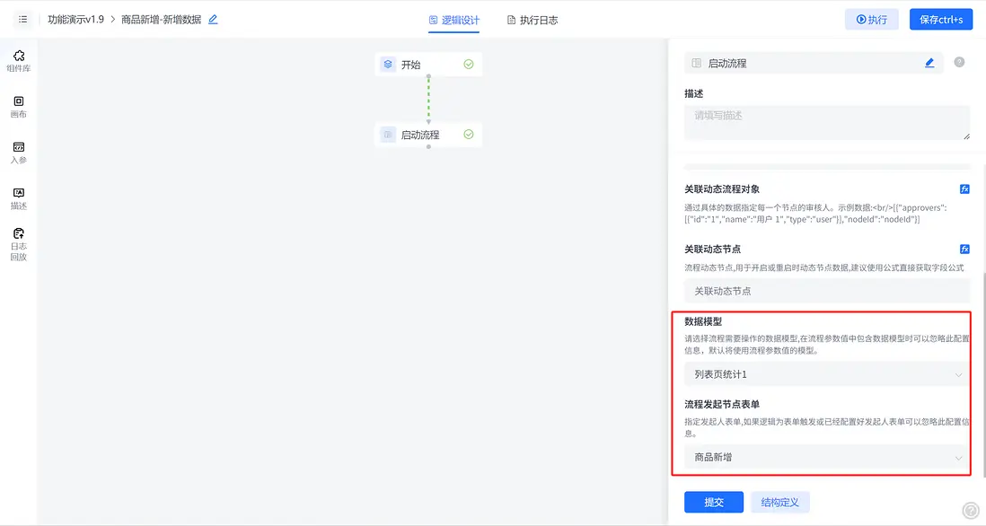Toggle the green status check on the 启动流程 node

[467, 134]
